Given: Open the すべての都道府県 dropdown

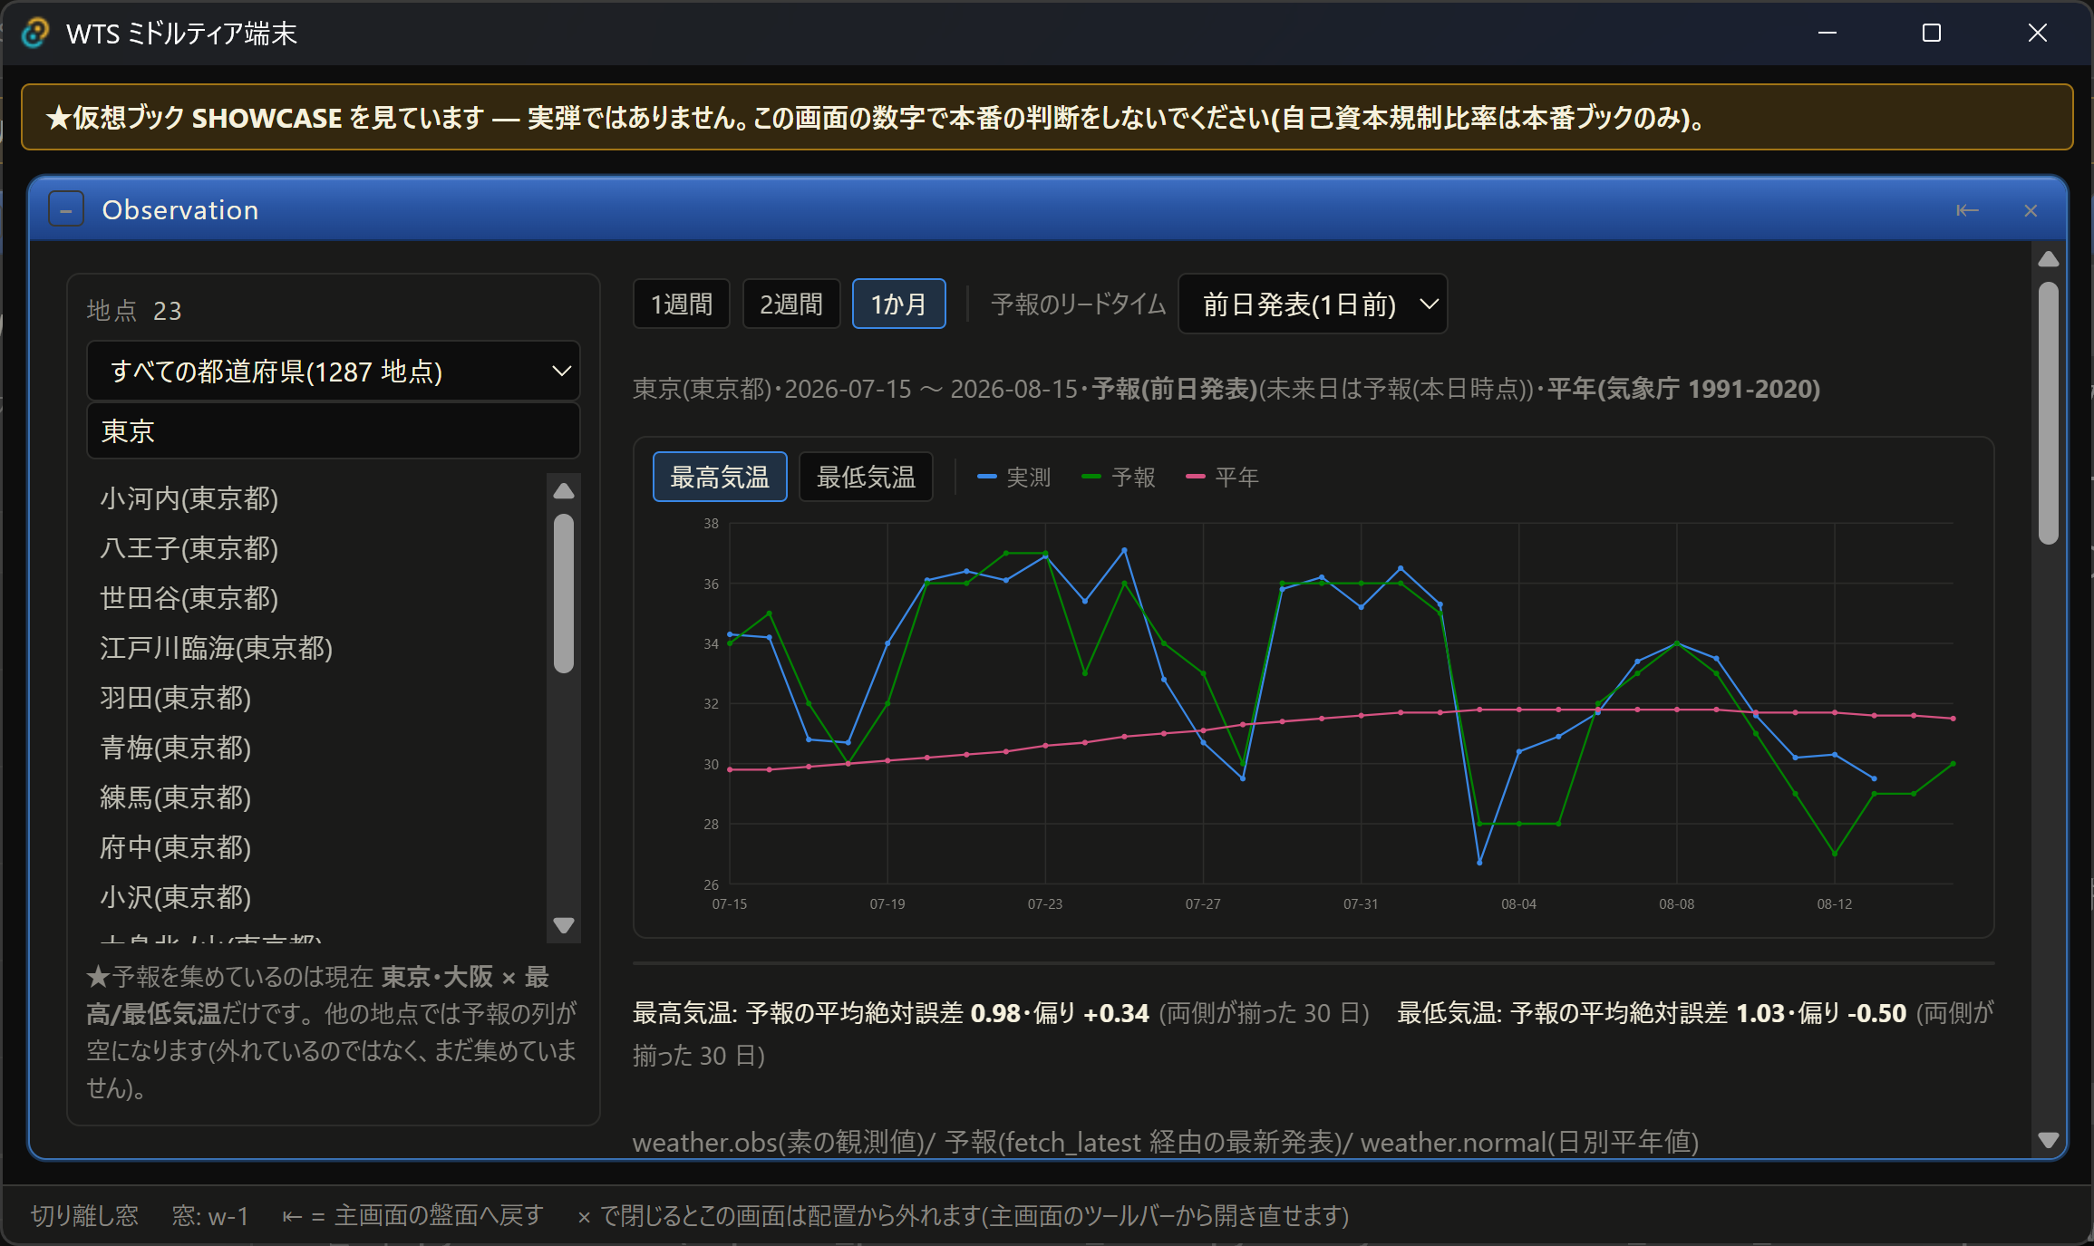Looking at the screenshot, I should 334,371.
